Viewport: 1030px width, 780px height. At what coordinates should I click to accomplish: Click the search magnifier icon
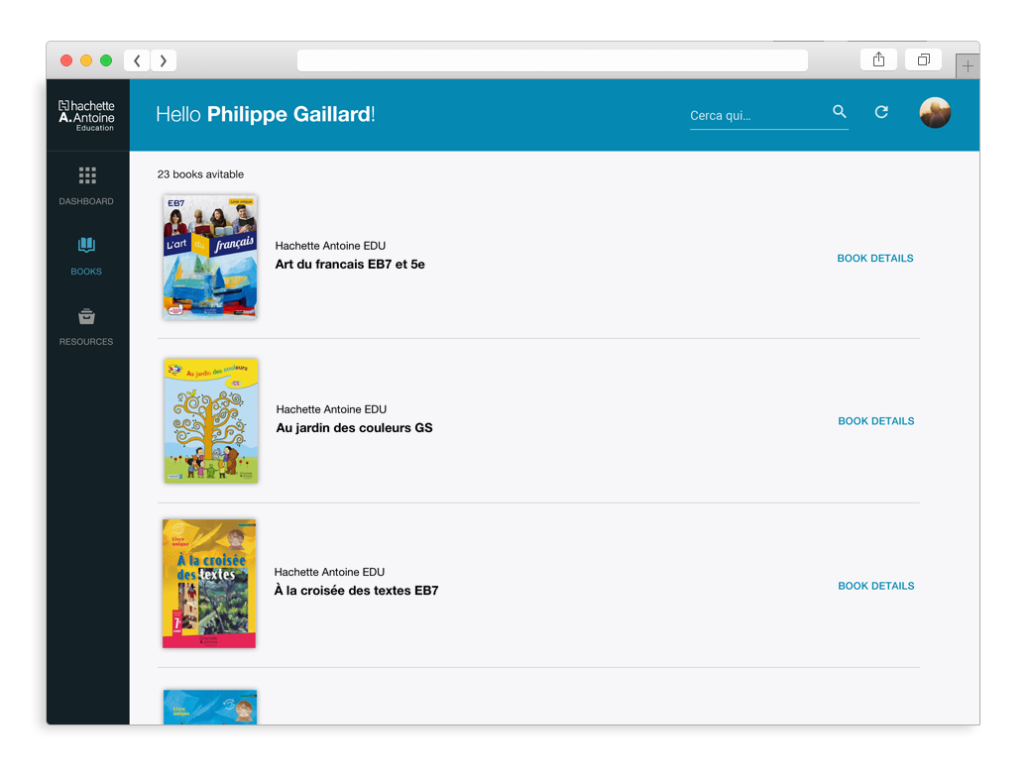point(840,112)
